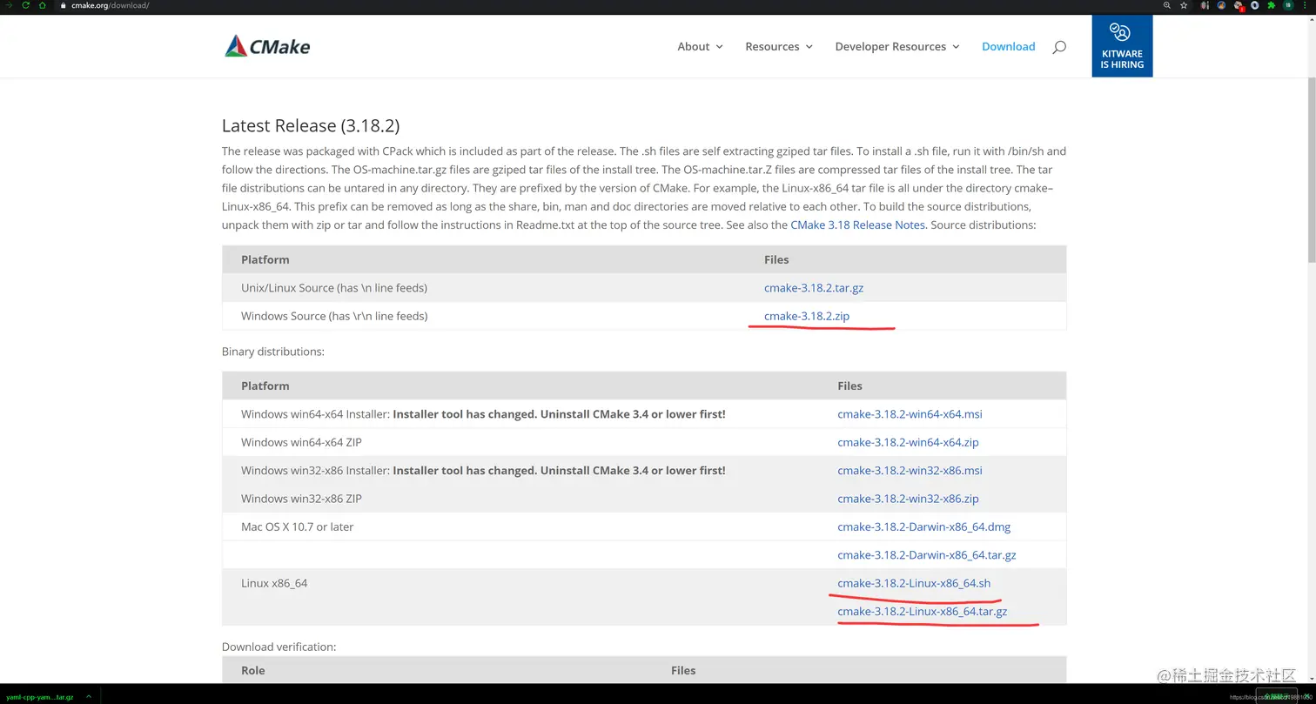Screen dimensions: 1316x704
Task: Download cmake-3.18.2.zip Windows source
Action: pyautogui.click(x=807, y=316)
